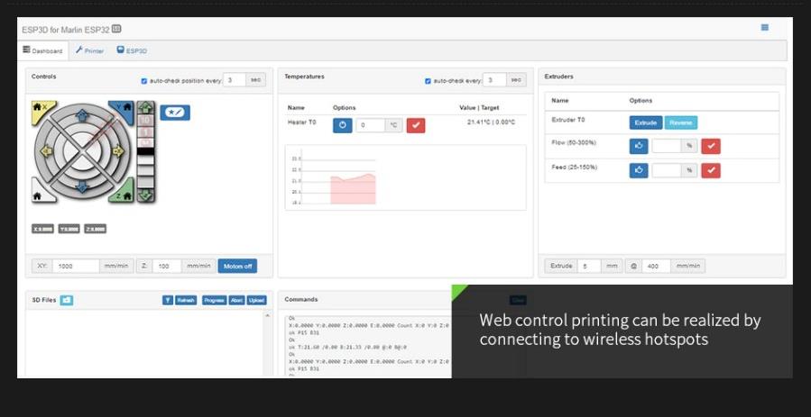This screenshot has height=417, width=811.
Task: Jog Y backward with blue down arrow
Action: [82, 186]
